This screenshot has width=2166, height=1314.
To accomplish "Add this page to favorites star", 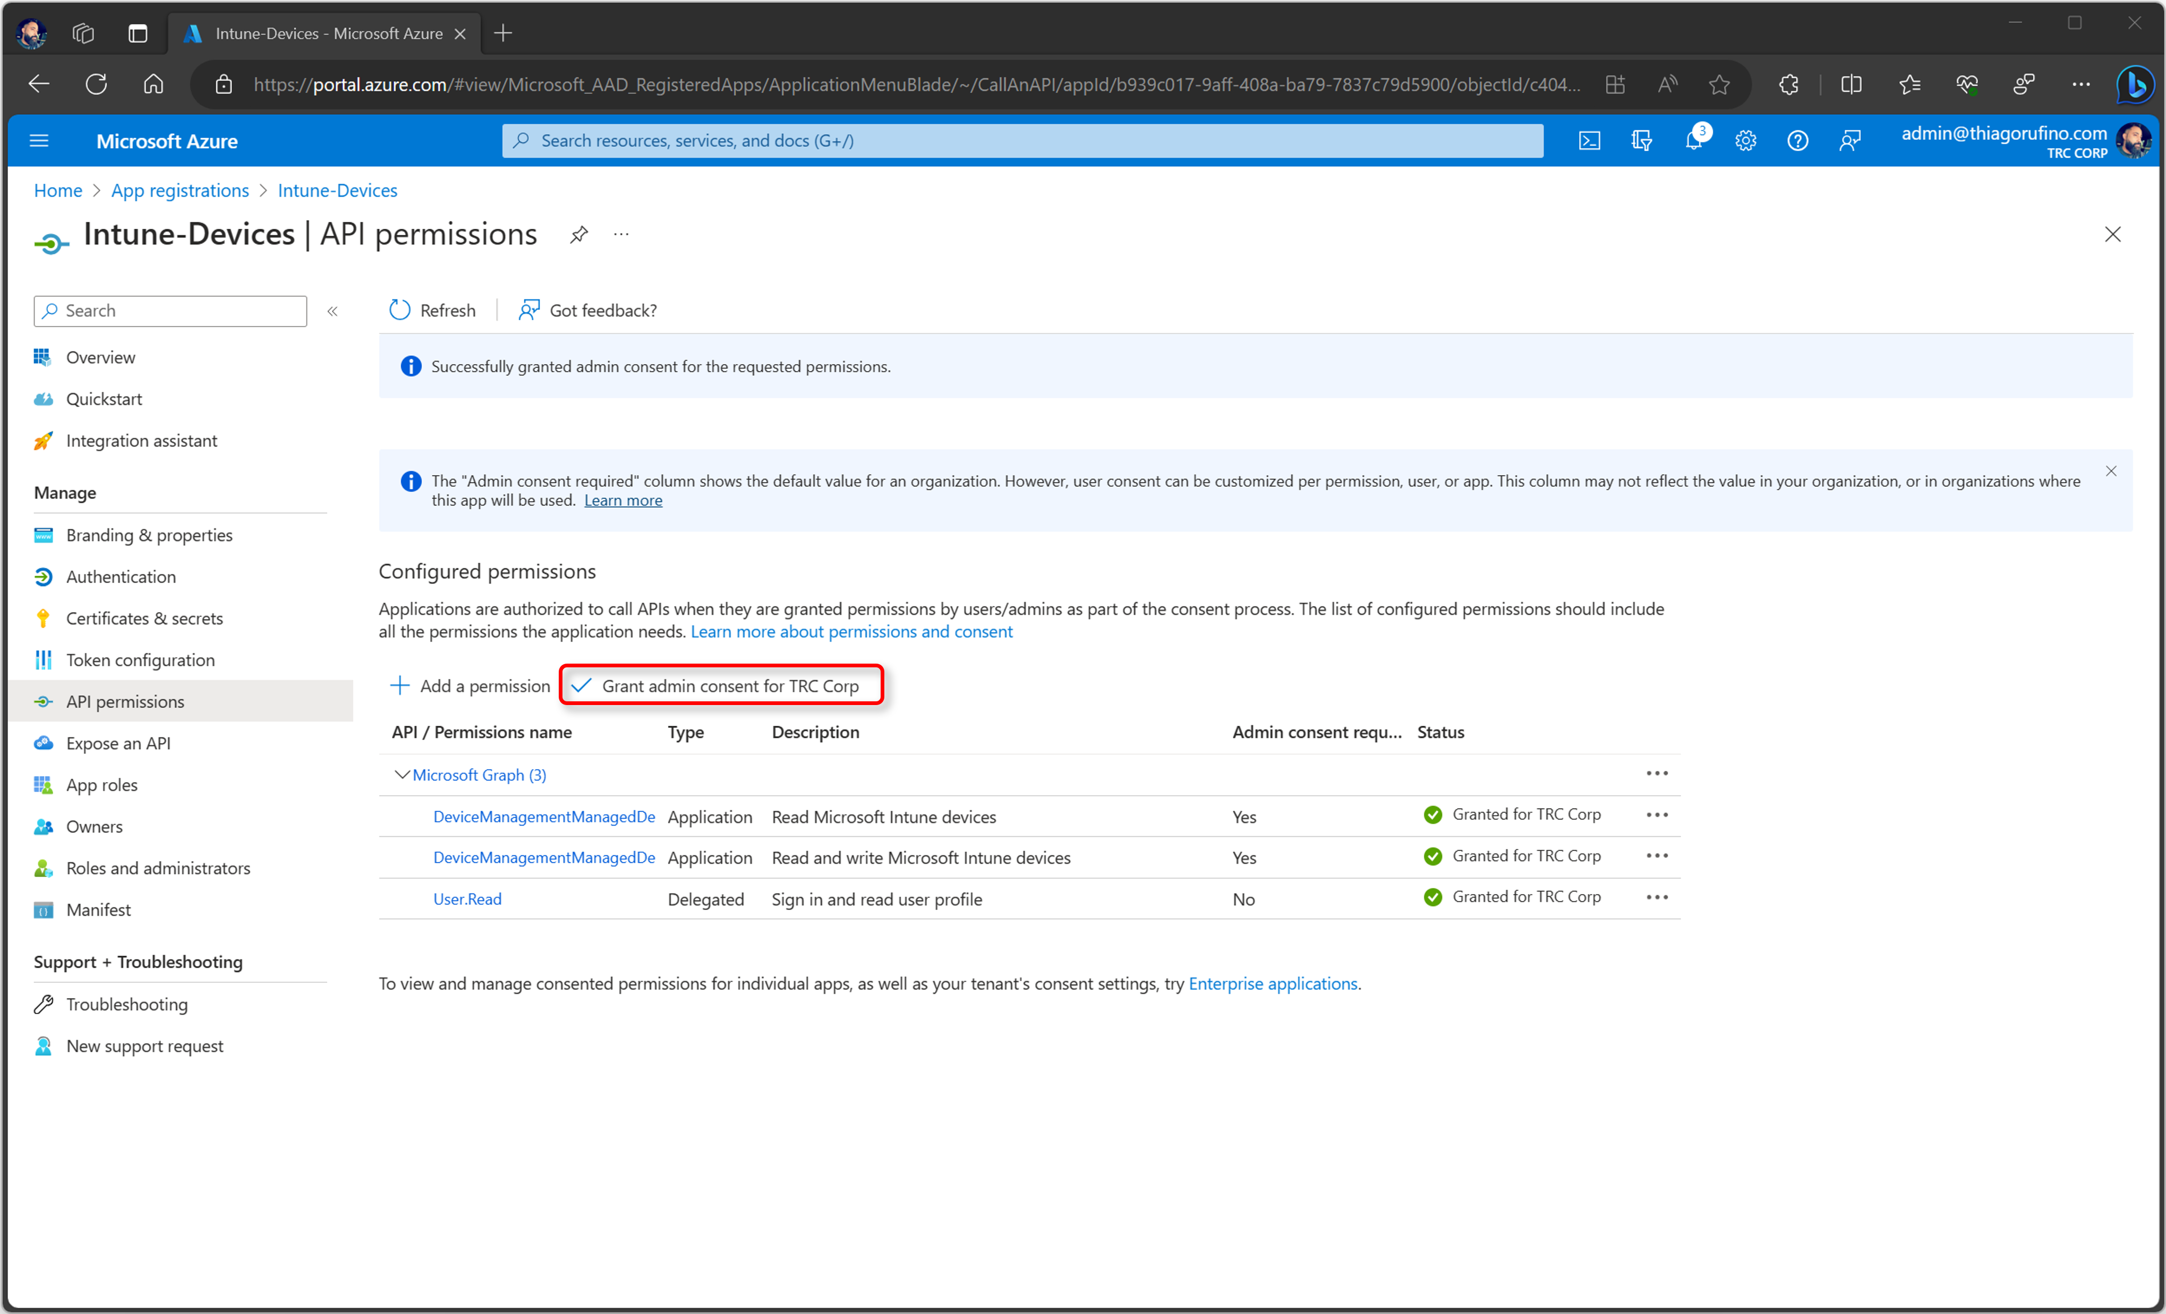I will click(x=1719, y=84).
